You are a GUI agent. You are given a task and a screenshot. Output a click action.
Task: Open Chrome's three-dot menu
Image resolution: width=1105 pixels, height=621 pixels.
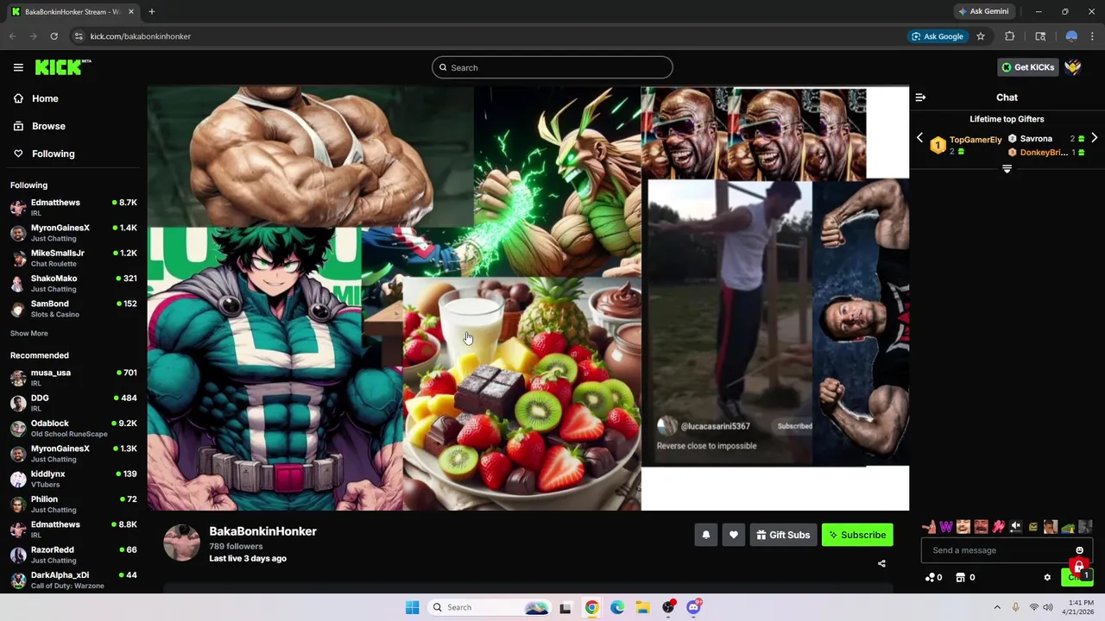point(1092,36)
